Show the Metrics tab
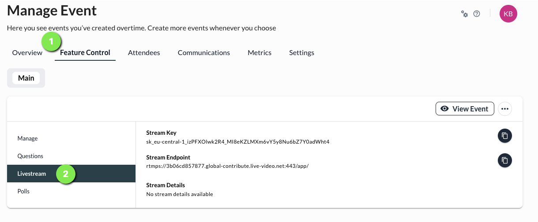 260,53
